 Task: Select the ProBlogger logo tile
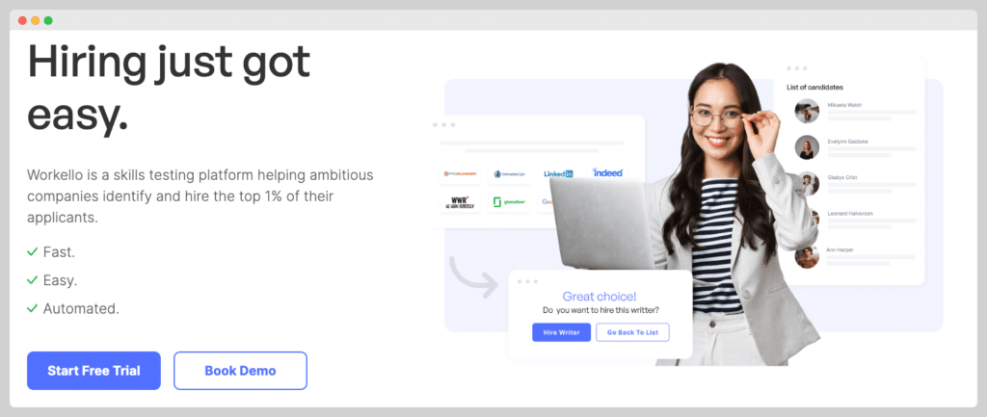click(x=460, y=173)
